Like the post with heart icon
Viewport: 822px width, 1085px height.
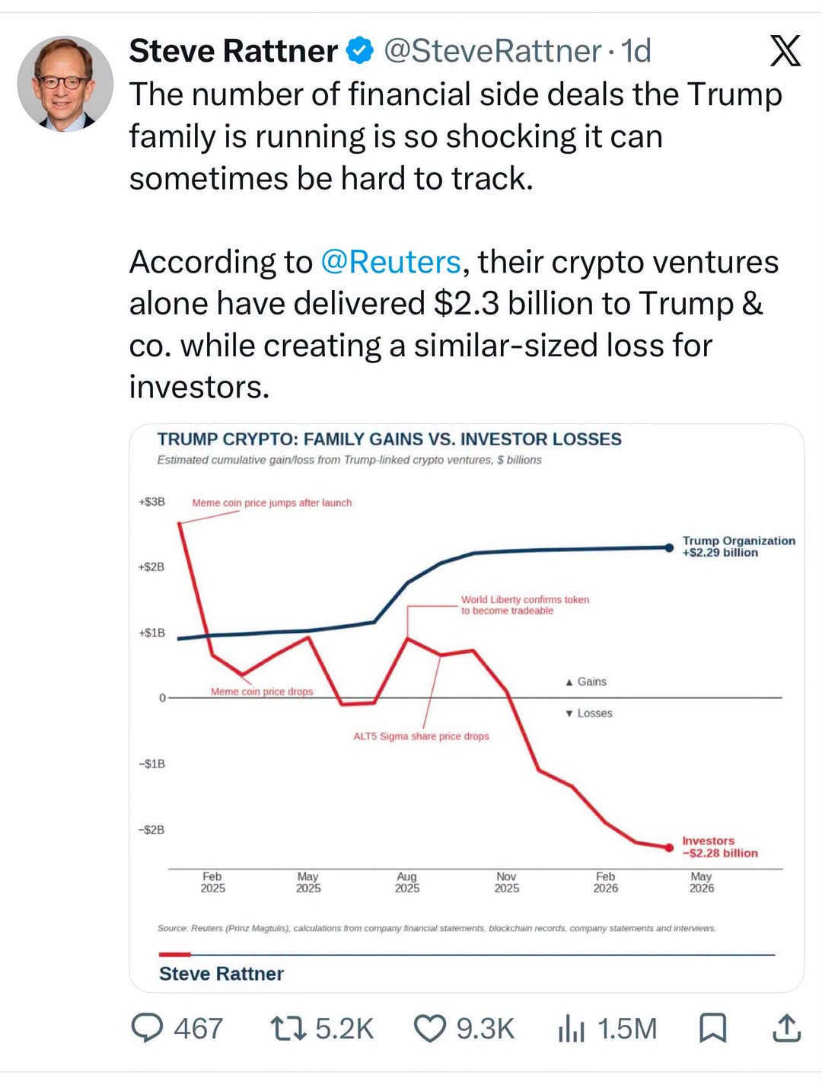click(x=429, y=1029)
